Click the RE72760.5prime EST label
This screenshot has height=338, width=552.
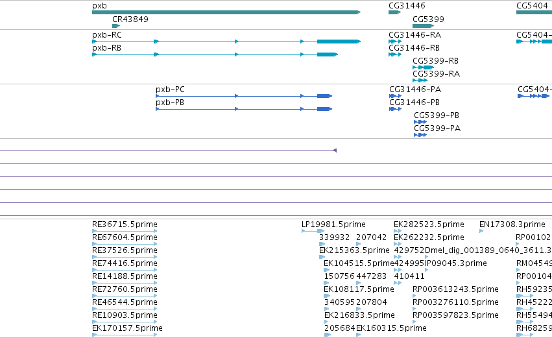125,289
